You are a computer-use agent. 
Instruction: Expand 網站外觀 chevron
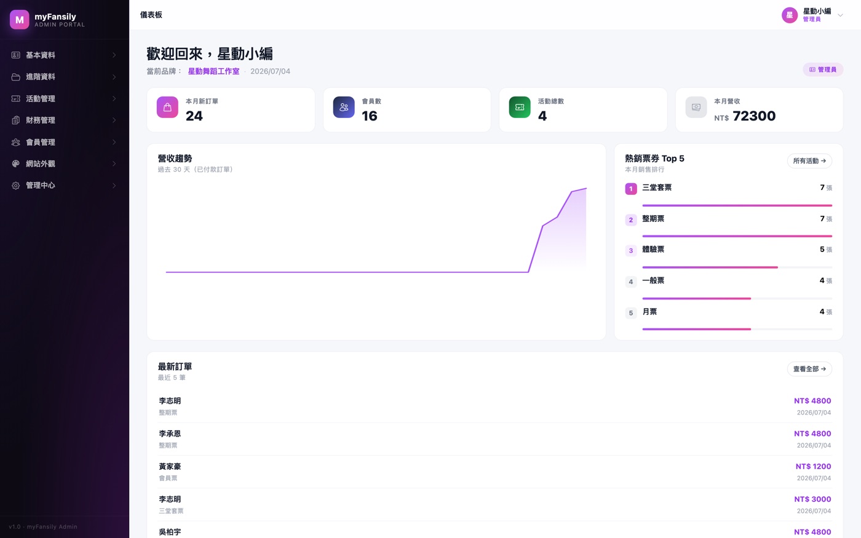[114, 164]
